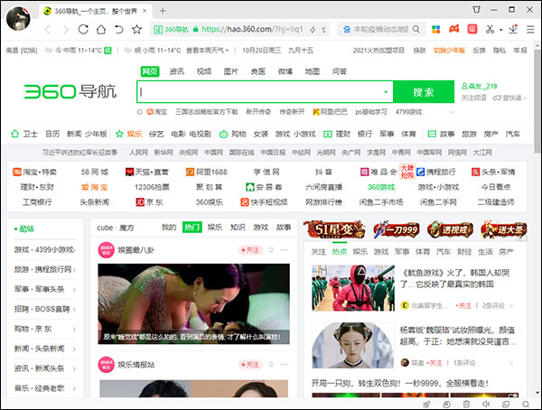Go to the home page icon

pos(101,30)
